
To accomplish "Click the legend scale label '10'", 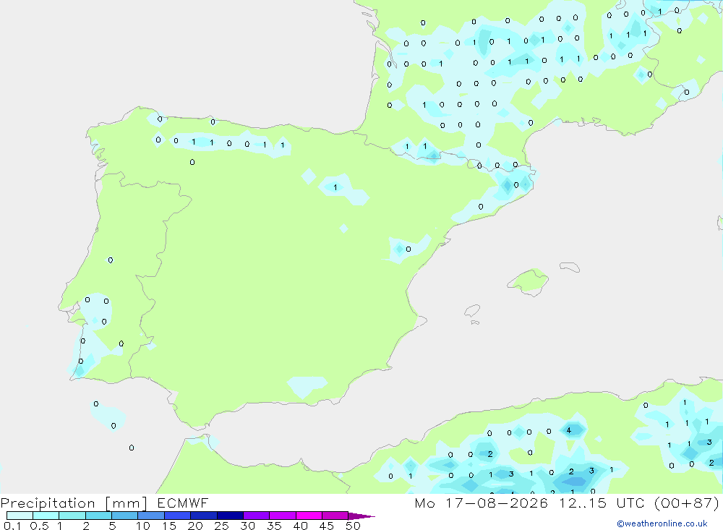I will [143, 526].
